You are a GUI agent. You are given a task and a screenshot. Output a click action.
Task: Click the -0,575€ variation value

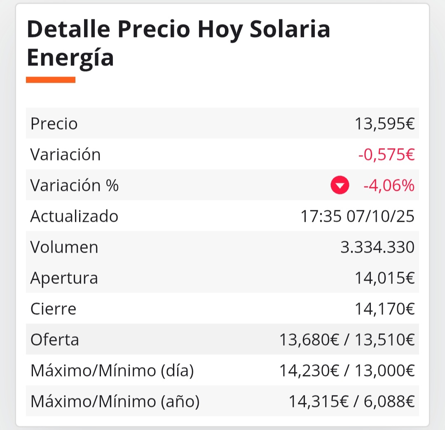click(x=386, y=155)
